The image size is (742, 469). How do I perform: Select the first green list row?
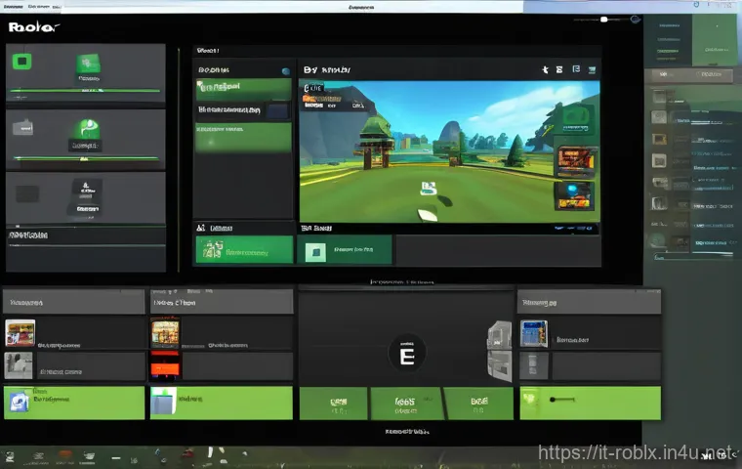point(244,89)
